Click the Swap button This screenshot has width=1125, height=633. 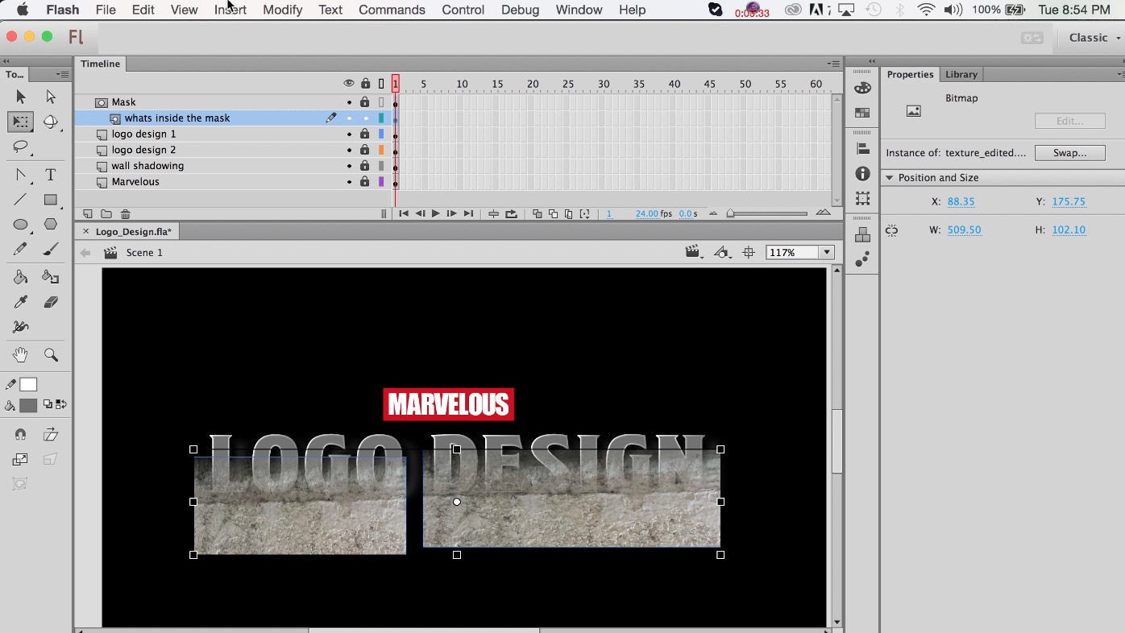(x=1069, y=152)
